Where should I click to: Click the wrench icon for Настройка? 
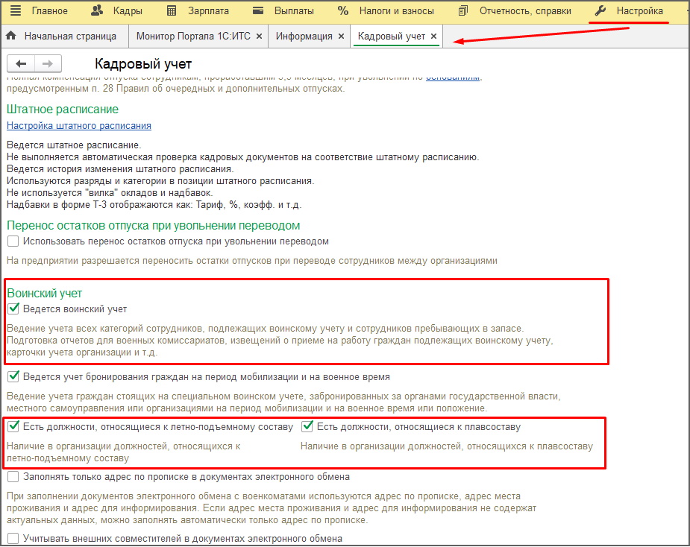pos(600,11)
